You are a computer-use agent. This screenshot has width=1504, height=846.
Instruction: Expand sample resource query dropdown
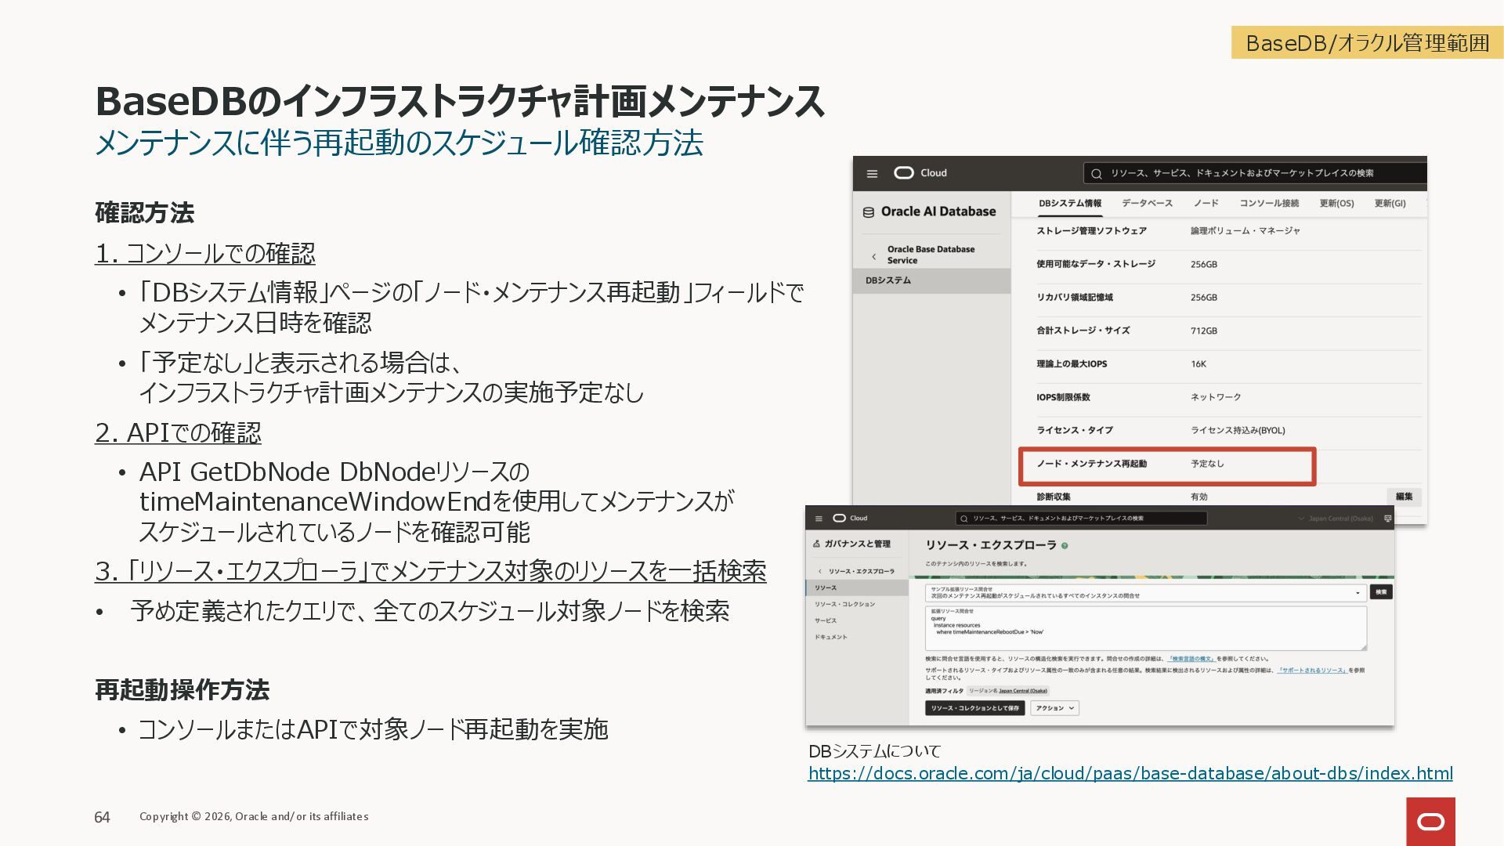click(x=1358, y=593)
